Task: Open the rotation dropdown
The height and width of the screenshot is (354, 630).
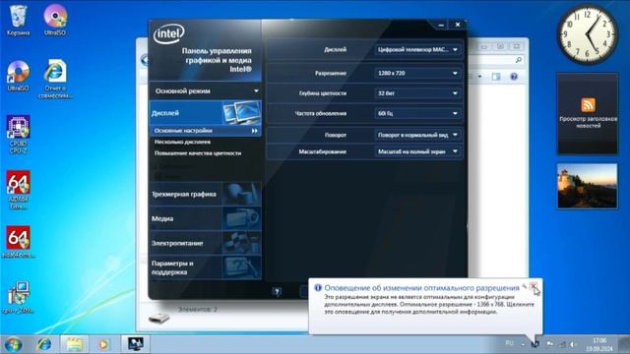Action: [x=417, y=135]
